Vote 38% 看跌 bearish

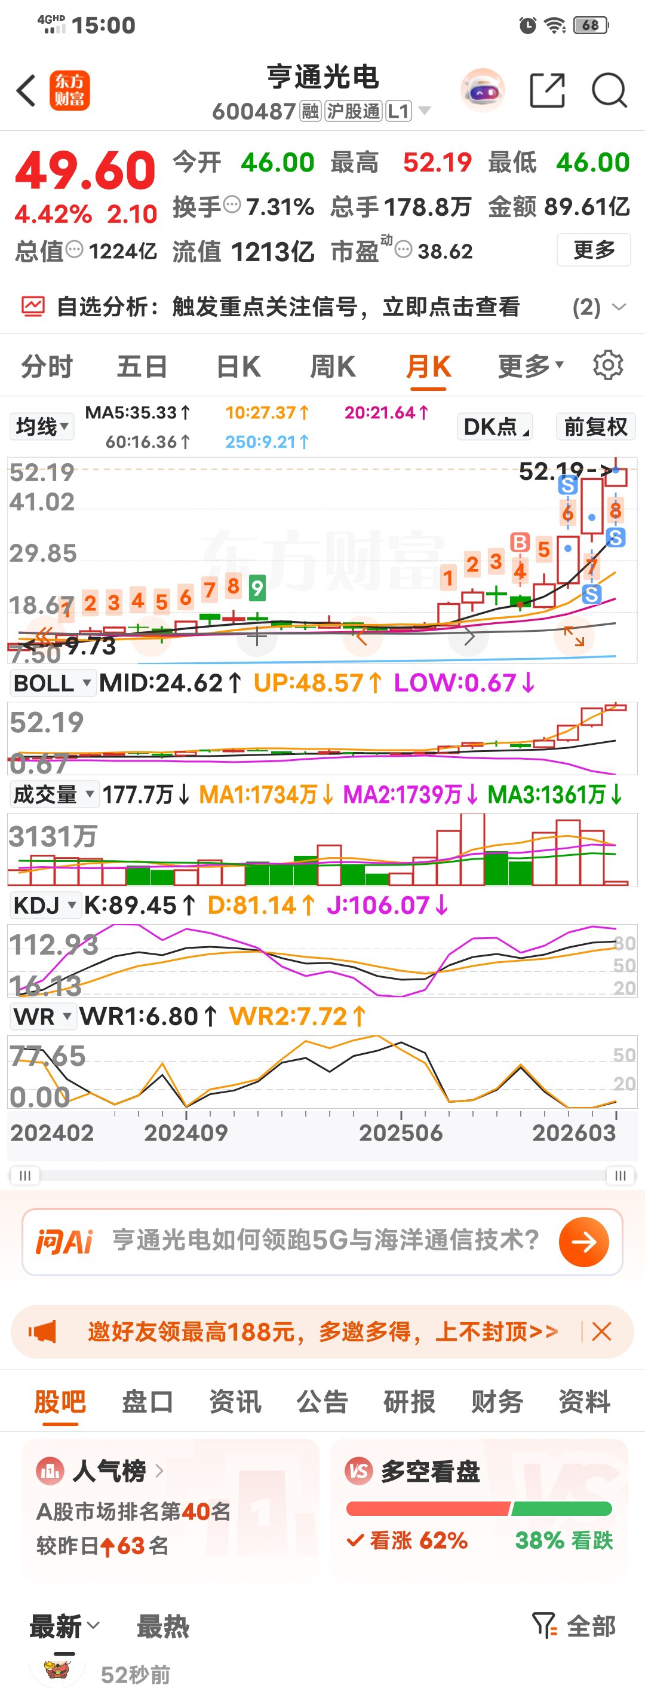click(x=564, y=1540)
